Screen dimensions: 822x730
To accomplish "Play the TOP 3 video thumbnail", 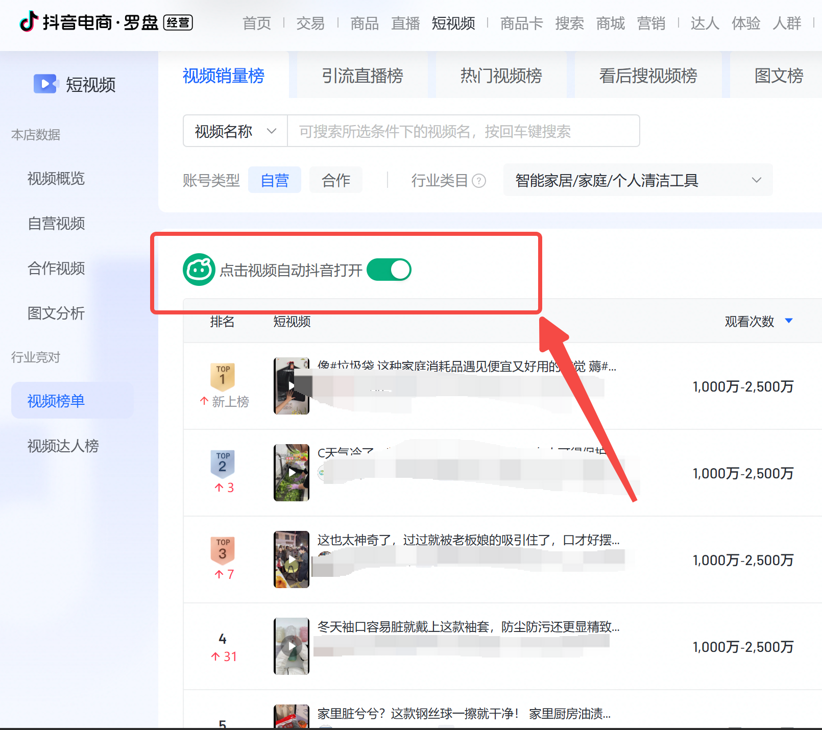I will [x=292, y=559].
